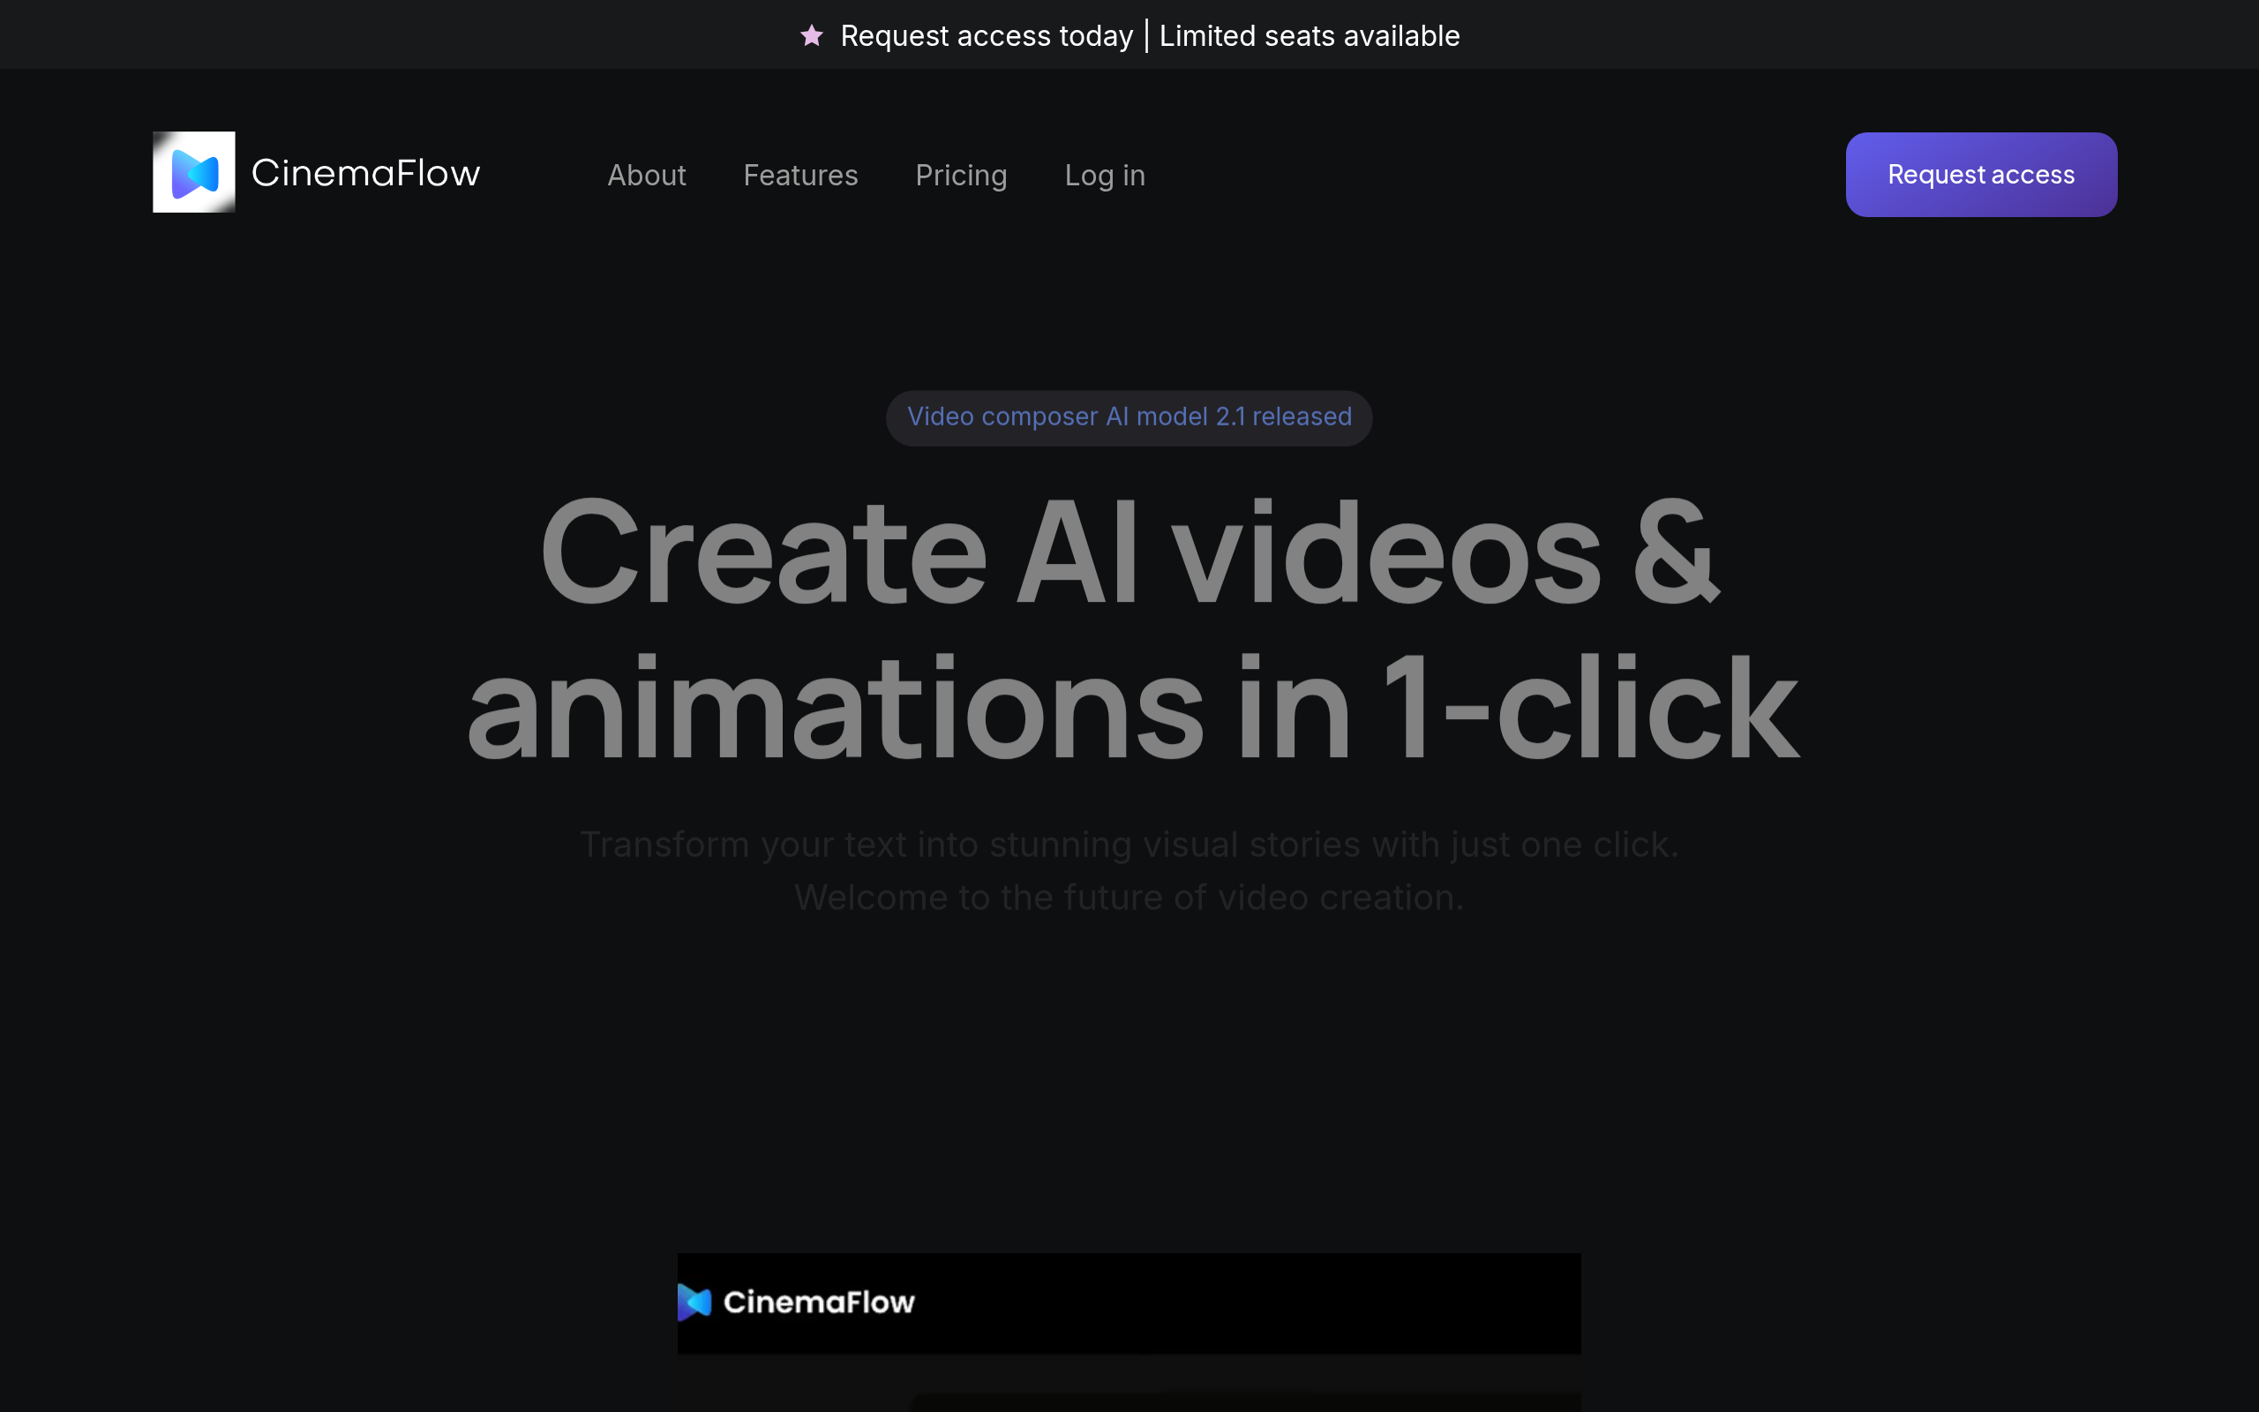The height and width of the screenshot is (1412, 2259).
Task: Click the 'Request access today' banner text
Action: 986,35
